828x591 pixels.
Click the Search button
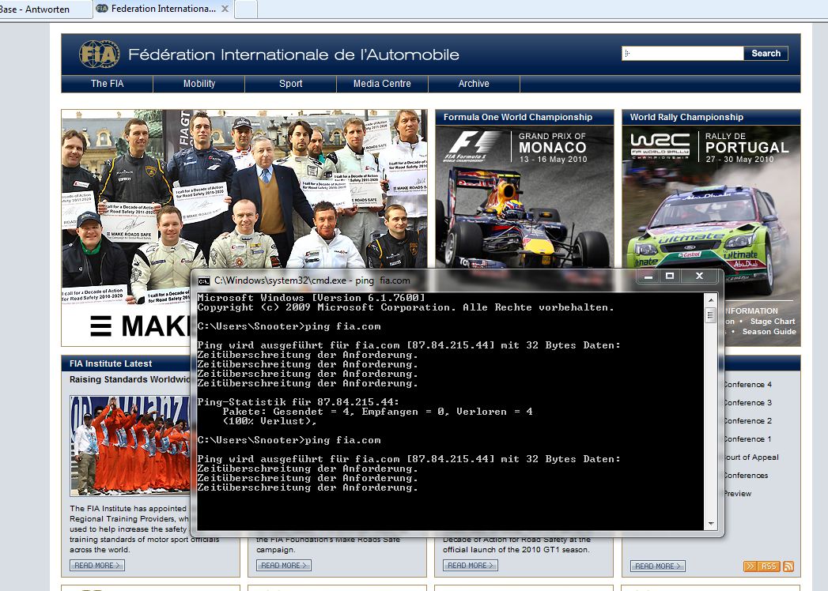coord(766,53)
